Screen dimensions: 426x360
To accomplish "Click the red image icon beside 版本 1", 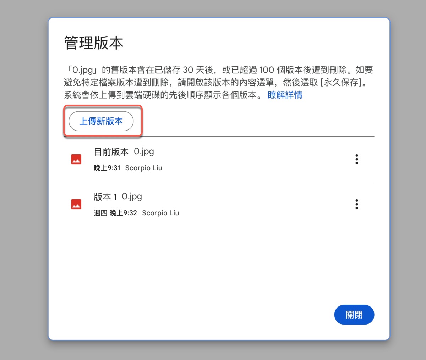I will [x=76, y=204].
